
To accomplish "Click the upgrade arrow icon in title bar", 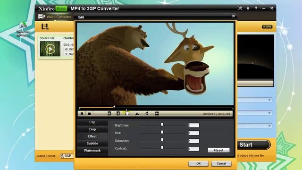I will (x=248, y=8).
